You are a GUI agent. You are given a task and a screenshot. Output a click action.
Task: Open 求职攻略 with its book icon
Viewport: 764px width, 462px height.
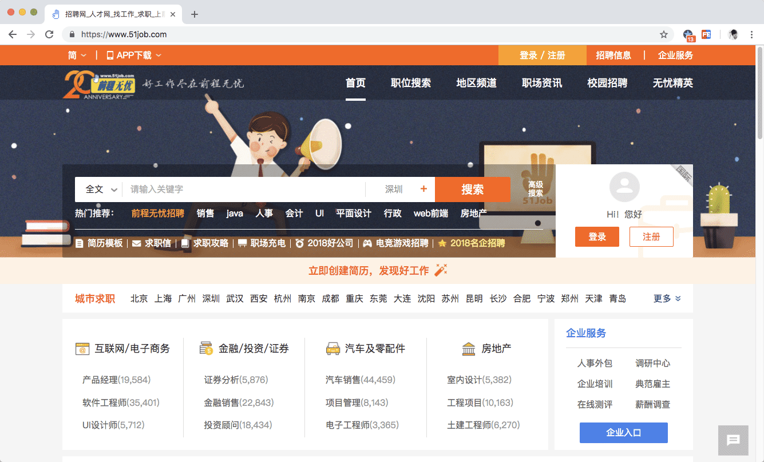click(x=205, y=243)
